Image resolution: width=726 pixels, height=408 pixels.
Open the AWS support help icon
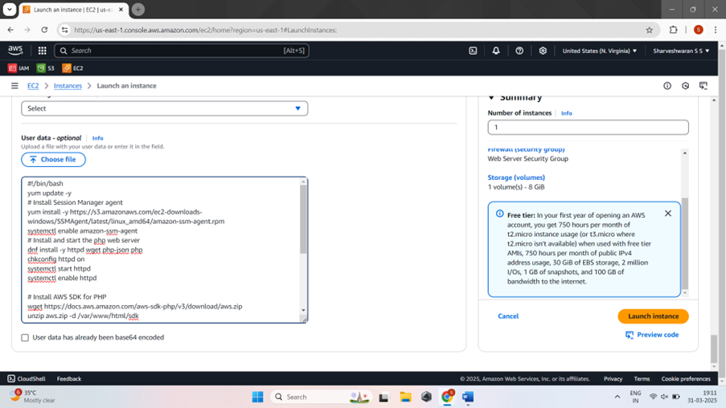(x=519, y=51)
